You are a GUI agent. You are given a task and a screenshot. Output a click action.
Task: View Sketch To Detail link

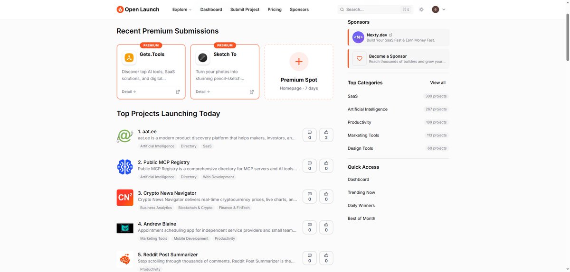tap(203, 92)
